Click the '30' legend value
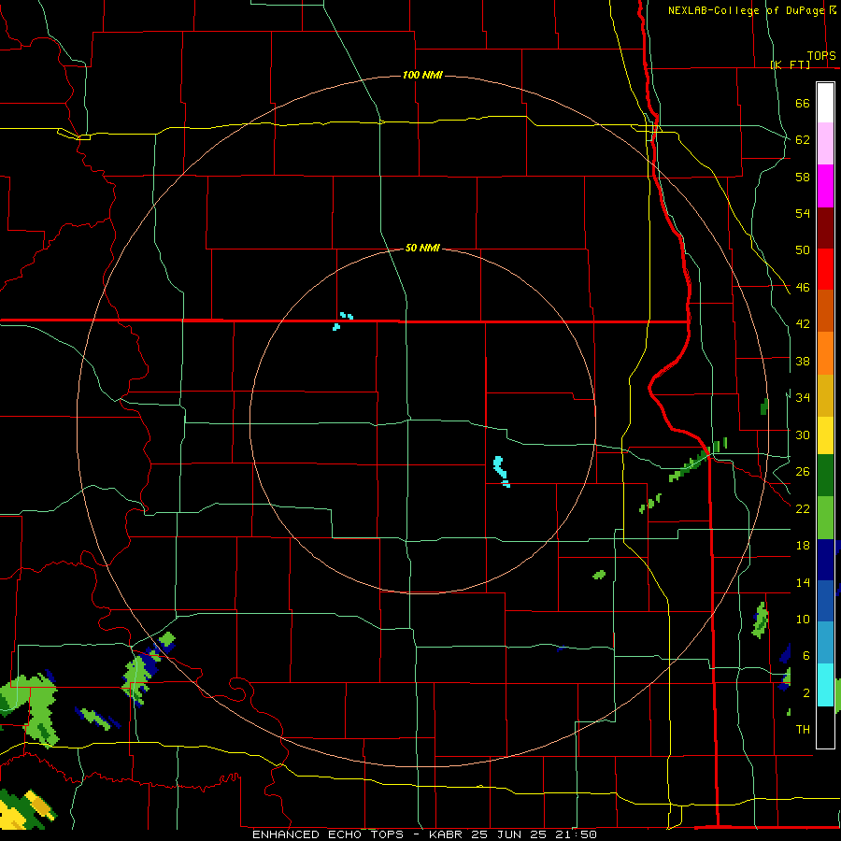 click(x=803, y=435)
